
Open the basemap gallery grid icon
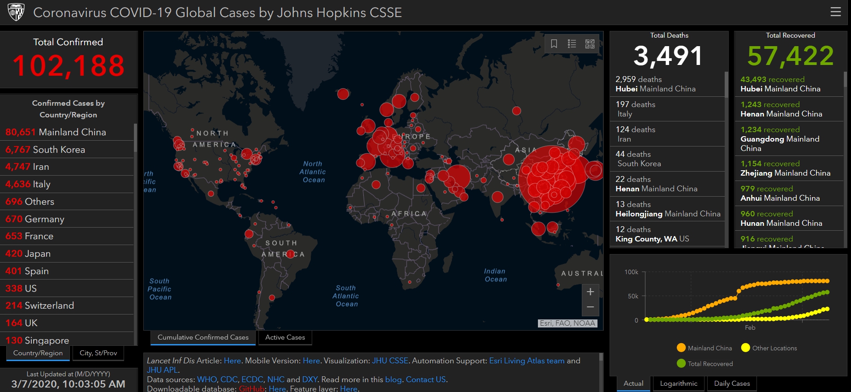click(x=590, y=43)
